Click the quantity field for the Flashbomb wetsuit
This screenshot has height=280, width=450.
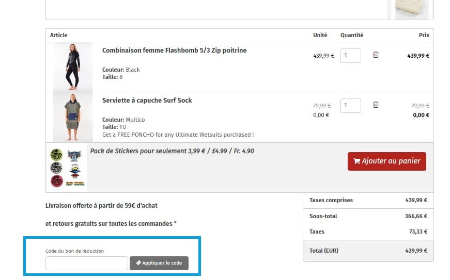point(350,56)
